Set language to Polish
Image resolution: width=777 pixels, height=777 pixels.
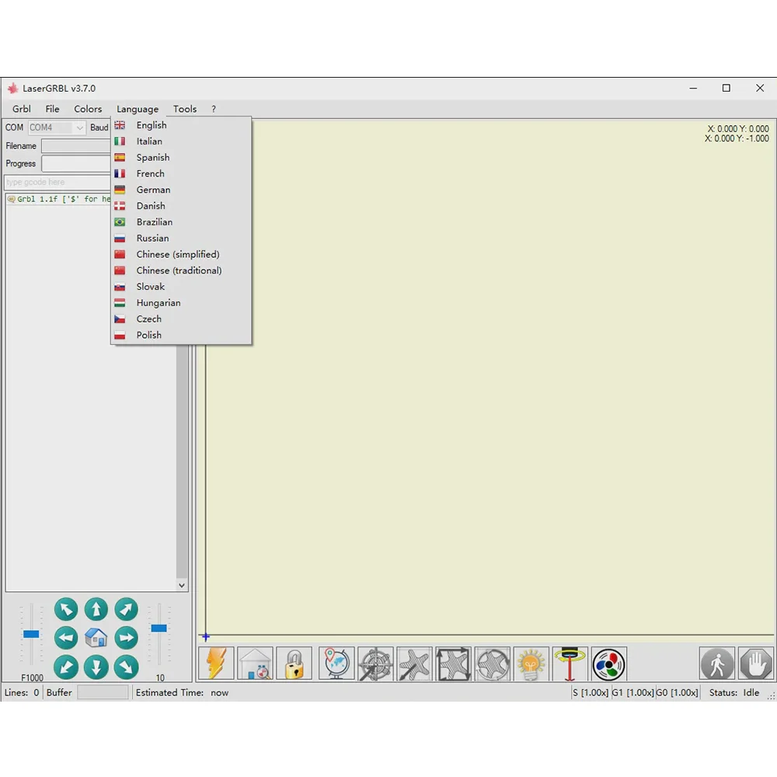point(181,335)
